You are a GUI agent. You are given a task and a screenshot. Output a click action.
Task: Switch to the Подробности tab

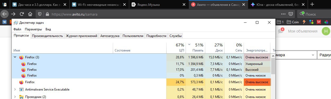[x=156, y=36]
